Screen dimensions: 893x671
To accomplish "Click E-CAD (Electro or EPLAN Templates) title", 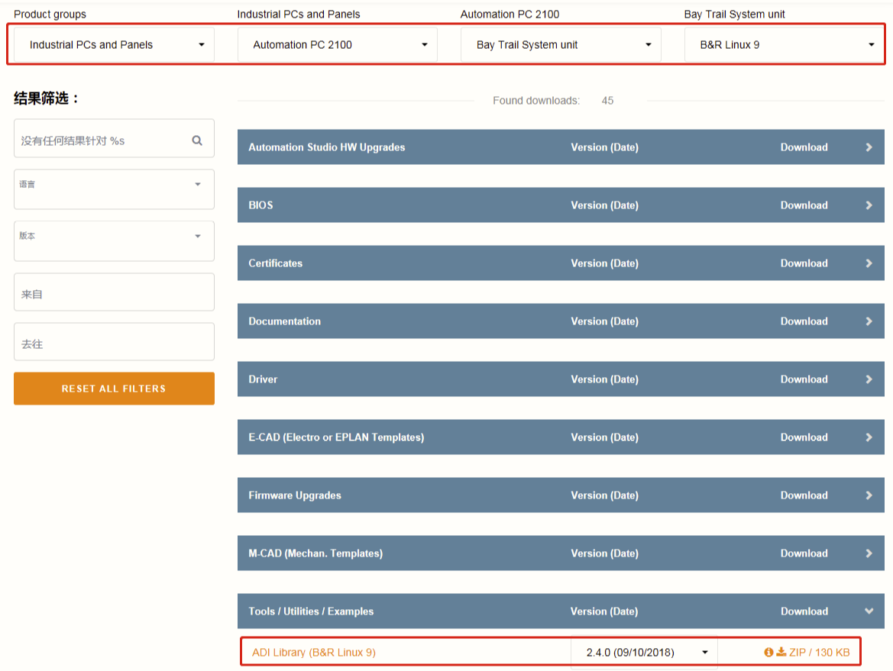I will point(336,437).
